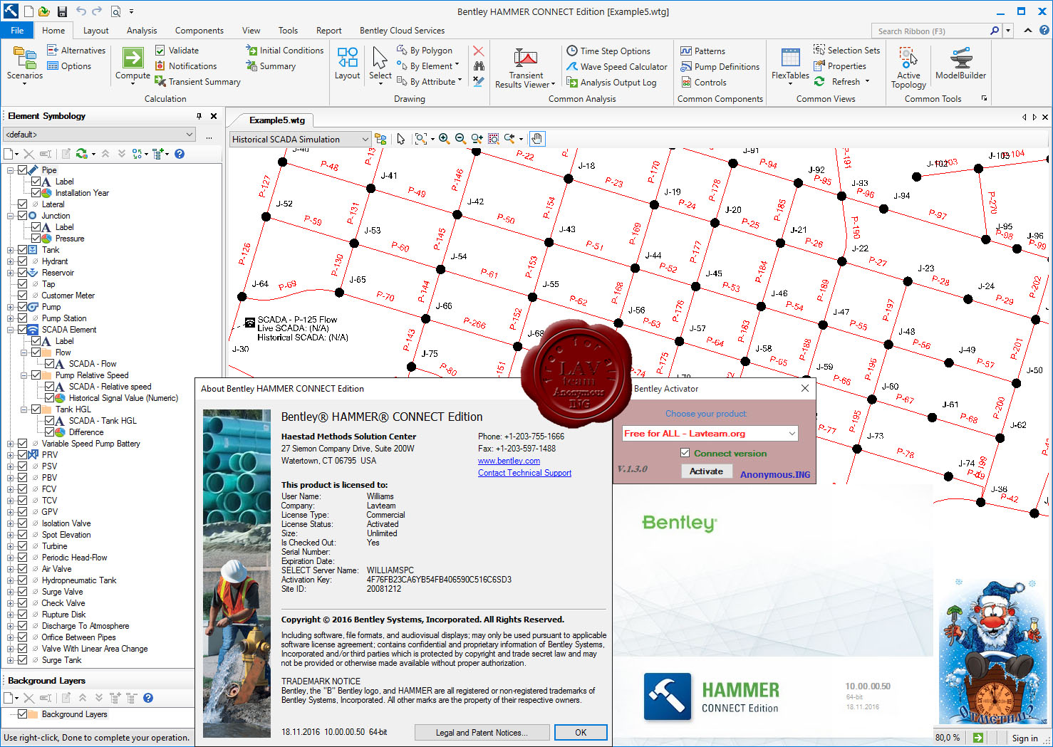Image resolution: width=1053 pixels, height=747 pixels.
Task: Open Pump Definitions
Action: 720,67
